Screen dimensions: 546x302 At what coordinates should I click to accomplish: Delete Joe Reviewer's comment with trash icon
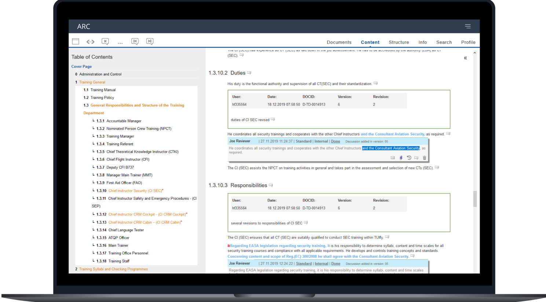(x=424, y=158)
